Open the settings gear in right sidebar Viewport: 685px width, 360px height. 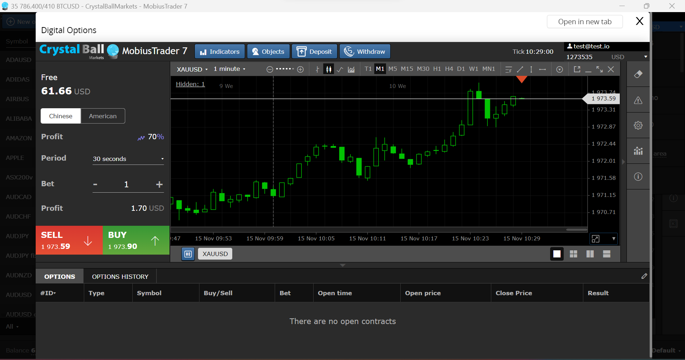pos(638,125)
